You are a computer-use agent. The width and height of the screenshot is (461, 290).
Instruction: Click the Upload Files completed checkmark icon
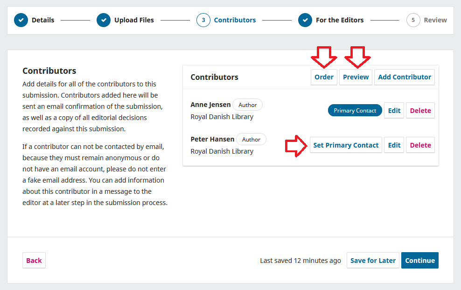coord(103,20)
